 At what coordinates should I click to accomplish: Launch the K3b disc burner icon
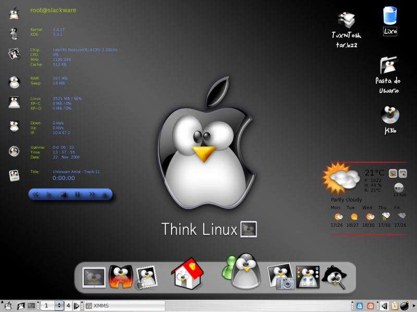click(x=390, y=115)
